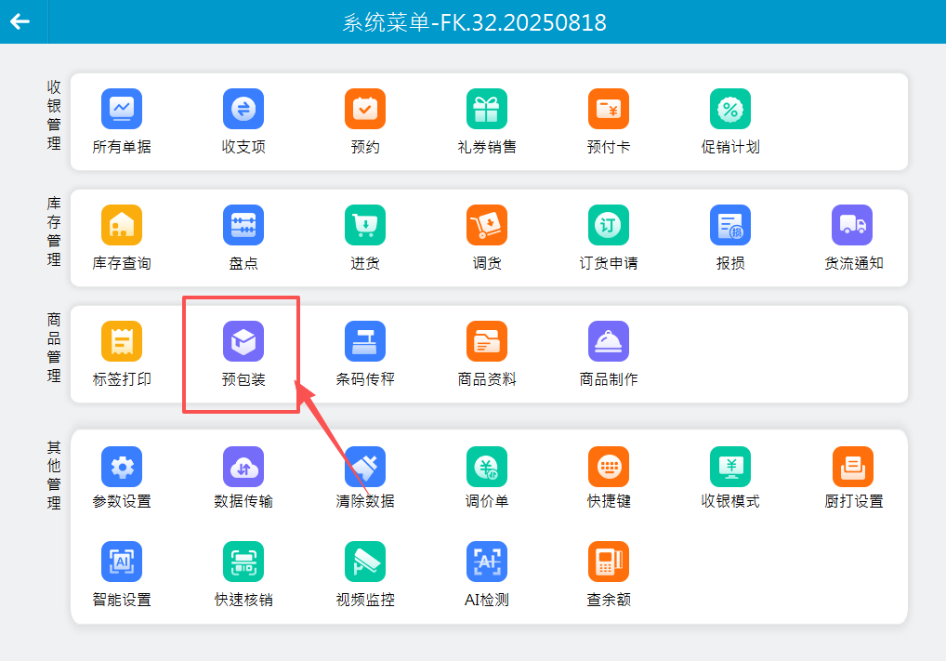Screen dimensions: 946x661
Task: Open 进货 purchase cart icon
Action: click(365, 226)
